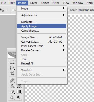Screen dimensions: 94x102
Task: Choose Calculations... menu entry
Action: click(x=42, y=31)
